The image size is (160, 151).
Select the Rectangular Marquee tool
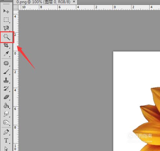(6, 20)
